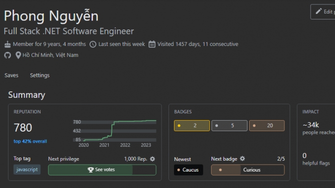Image resolution: width=335 pixels, height=188 pixels.
Task: Click the clock last-seen icon
Action: coord(92,44)
